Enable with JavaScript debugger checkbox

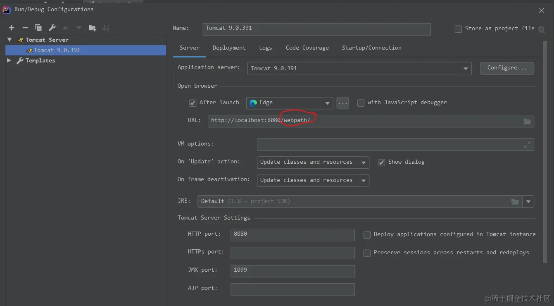(361, 103)
